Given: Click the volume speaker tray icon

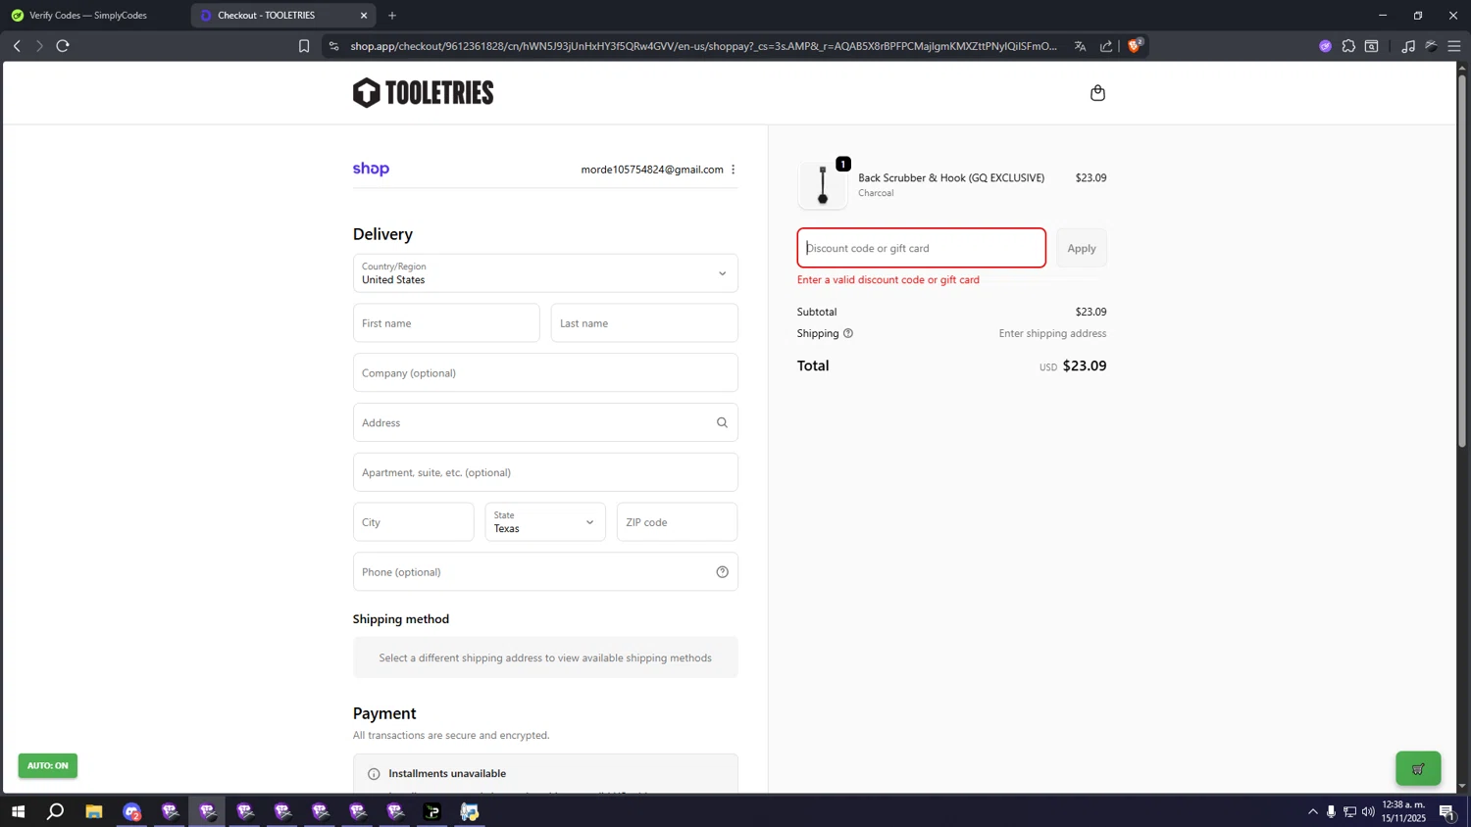Looking at the screenshot, I should click(1368, 811).
